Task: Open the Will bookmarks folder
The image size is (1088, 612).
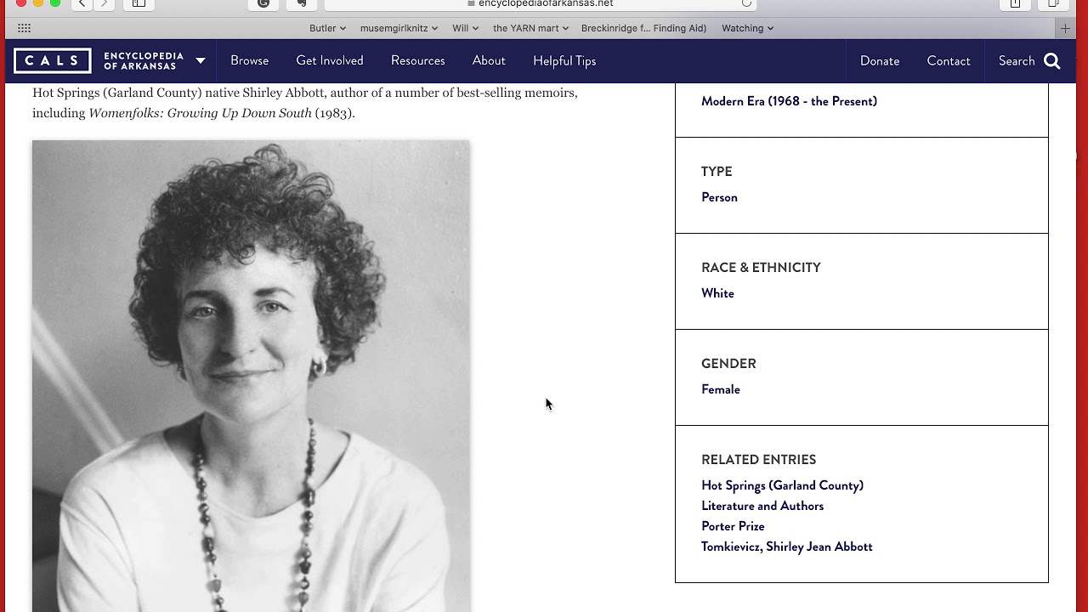Action: pos(465,28)
